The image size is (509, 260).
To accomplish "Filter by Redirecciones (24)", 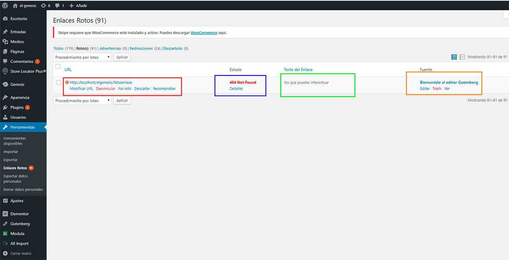I will (141, 48).
